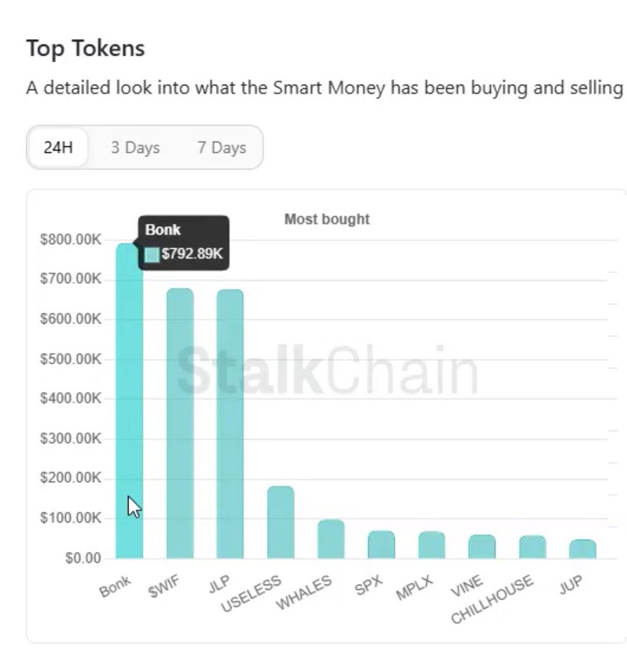Click the MPLX bar
The height and width of the screenshot is (663, 627).
432,545
